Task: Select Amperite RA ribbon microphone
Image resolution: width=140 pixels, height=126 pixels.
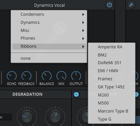Action: (112, 47)
